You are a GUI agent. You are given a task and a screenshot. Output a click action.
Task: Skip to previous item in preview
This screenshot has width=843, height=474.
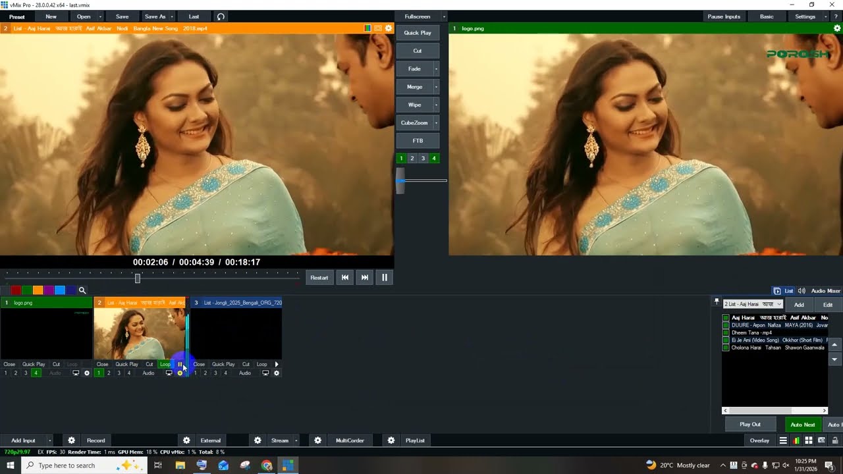[345, 278]
